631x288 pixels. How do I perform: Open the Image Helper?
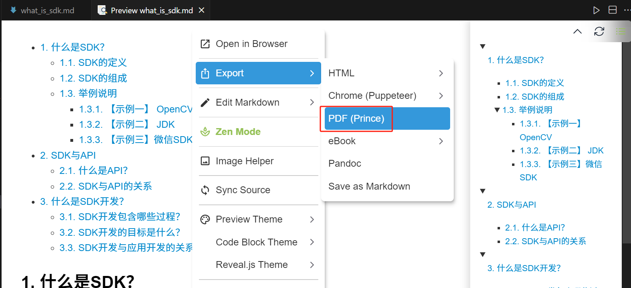pyautogui.click(x=244, y=161)
